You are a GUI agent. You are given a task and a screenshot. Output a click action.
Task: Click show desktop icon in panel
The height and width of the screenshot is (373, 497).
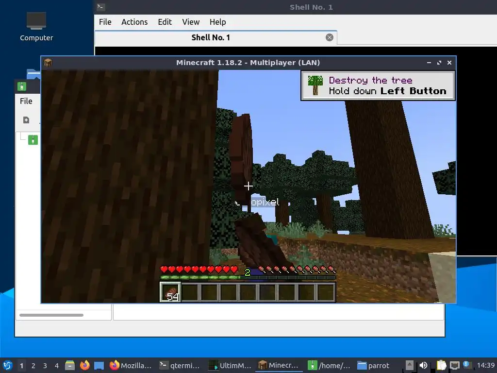tap(99, 365)
